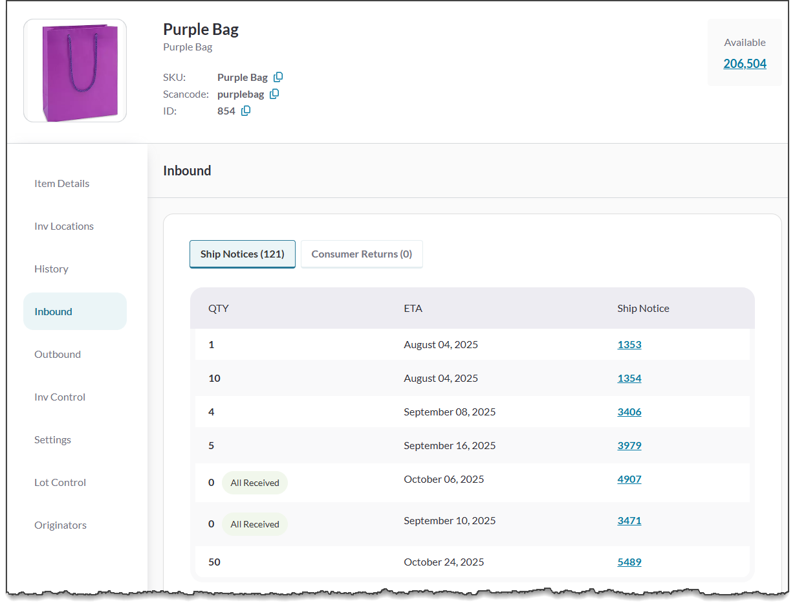Switch to the Consumer Returns (0) tab
Image resolution: width=795 pixels, height=607 pixels.
[x=362, y=254]
